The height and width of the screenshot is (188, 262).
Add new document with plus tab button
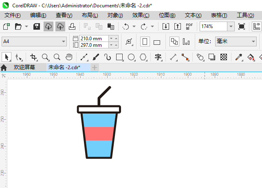click(95, 68)
